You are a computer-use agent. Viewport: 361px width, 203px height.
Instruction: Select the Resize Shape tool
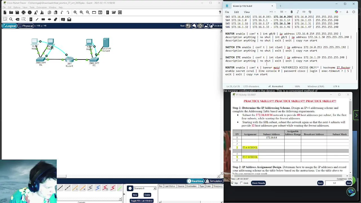[x=23, y=19]
